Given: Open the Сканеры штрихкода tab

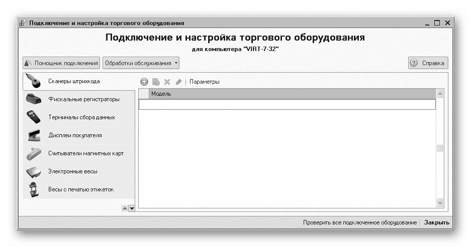Looking at the screenshot, I should (x=74, y=81).
